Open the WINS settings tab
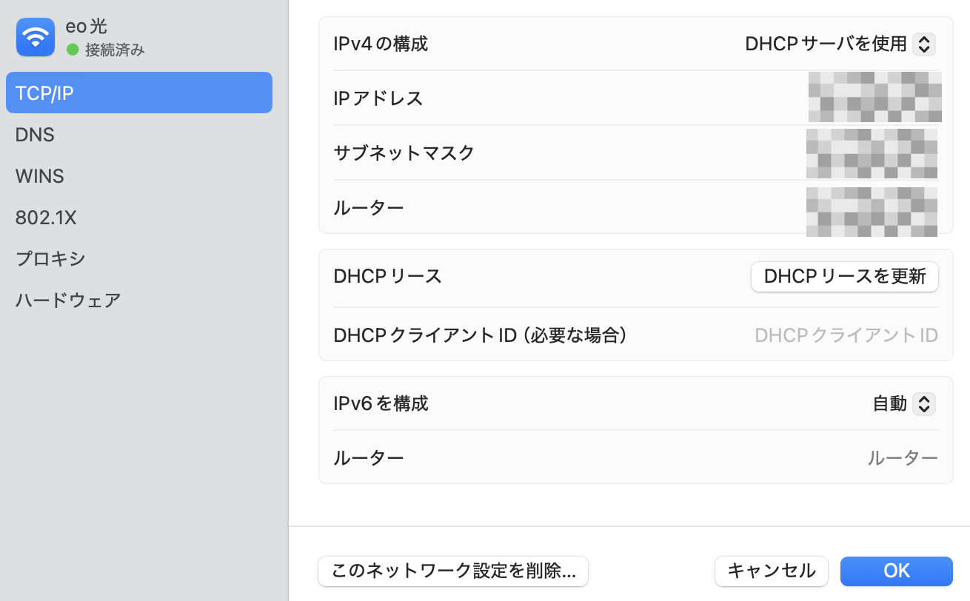Screen dimensions: 970x601 pos(40,176)
